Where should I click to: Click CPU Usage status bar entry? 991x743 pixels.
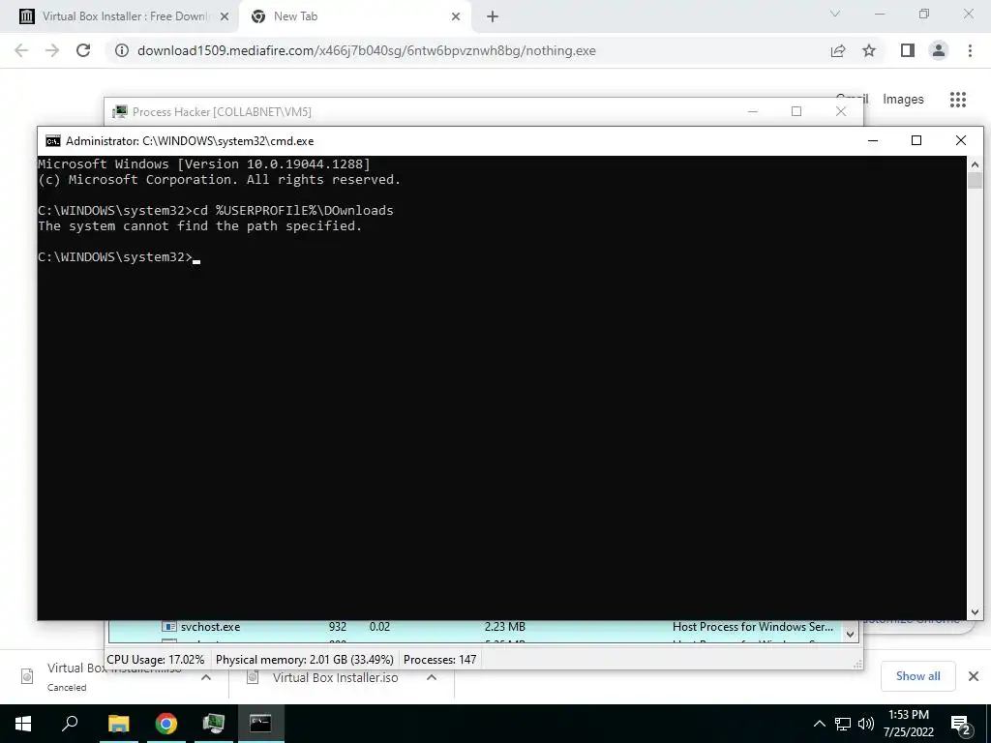pos(156,660)
